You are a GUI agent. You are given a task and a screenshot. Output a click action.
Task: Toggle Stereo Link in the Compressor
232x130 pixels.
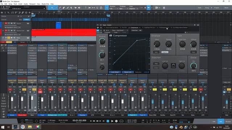[128, 72]
